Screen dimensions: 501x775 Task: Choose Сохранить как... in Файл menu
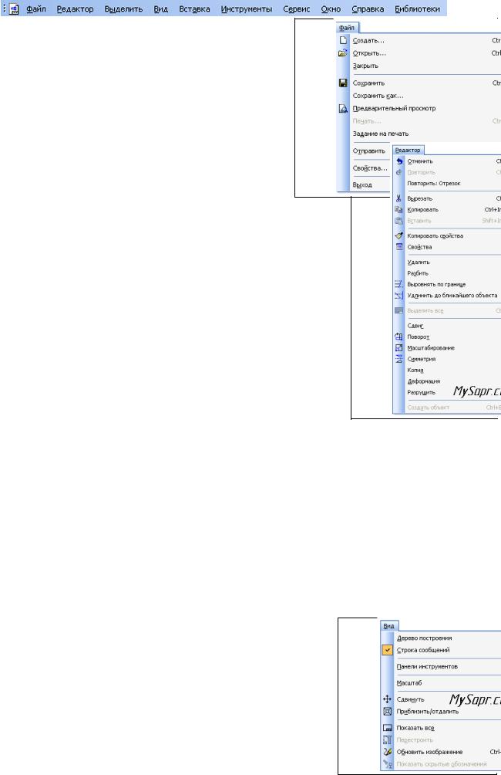click(x=378, y=96)
